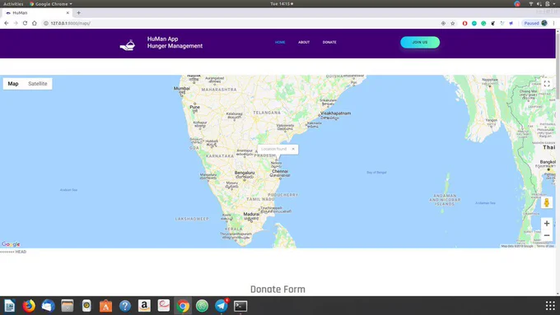Click the browser forward arrow

pos(16,23)
